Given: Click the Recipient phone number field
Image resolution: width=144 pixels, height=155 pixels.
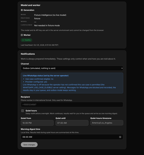Looking at the screenshot, I should point(72,105).
